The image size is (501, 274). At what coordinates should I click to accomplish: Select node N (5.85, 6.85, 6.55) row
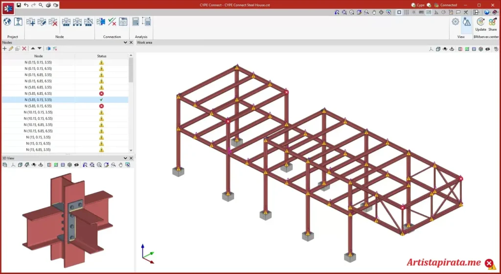pos(38,93)
